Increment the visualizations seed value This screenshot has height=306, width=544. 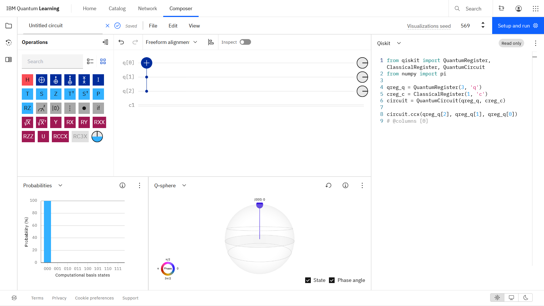[483, 23]
